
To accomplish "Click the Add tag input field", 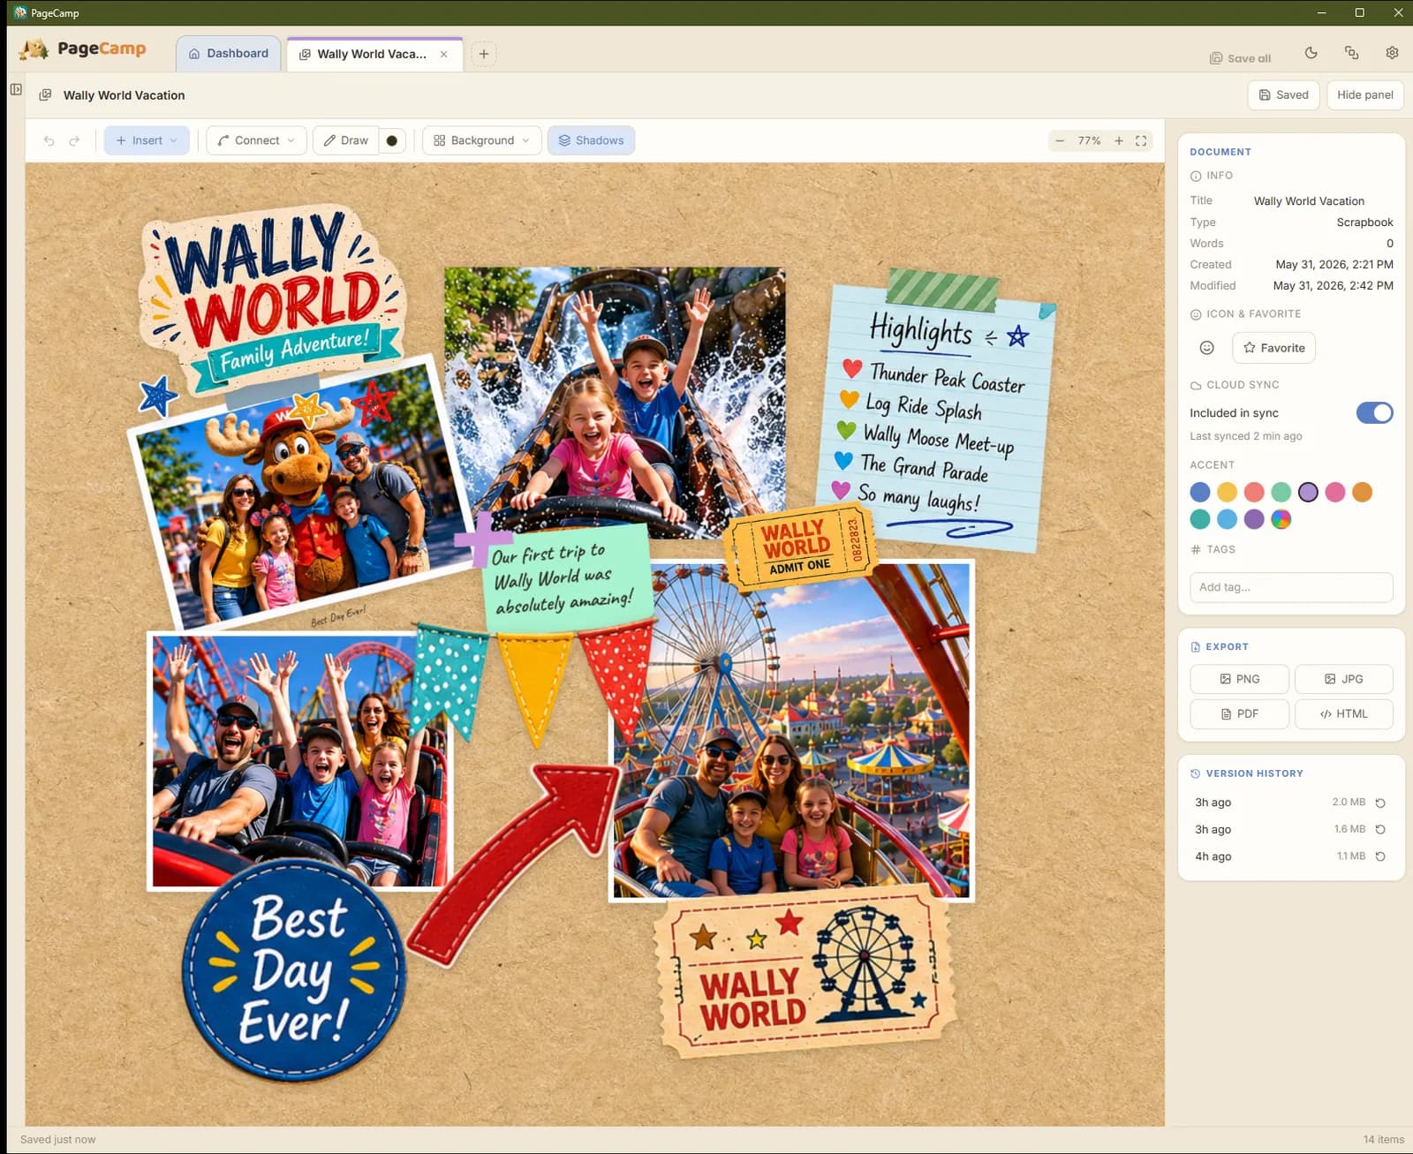I will [x=1291, y=587].
